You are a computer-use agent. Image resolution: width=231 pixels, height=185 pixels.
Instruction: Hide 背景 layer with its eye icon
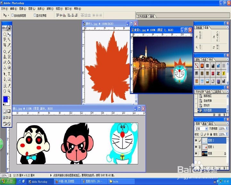pos(196,154)
